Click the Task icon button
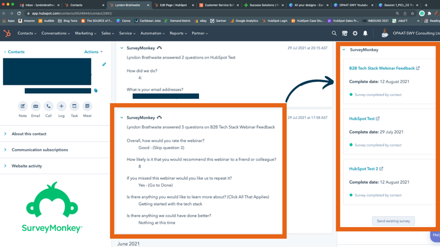This screenshot has height=247, width=440. coord(74,106)
